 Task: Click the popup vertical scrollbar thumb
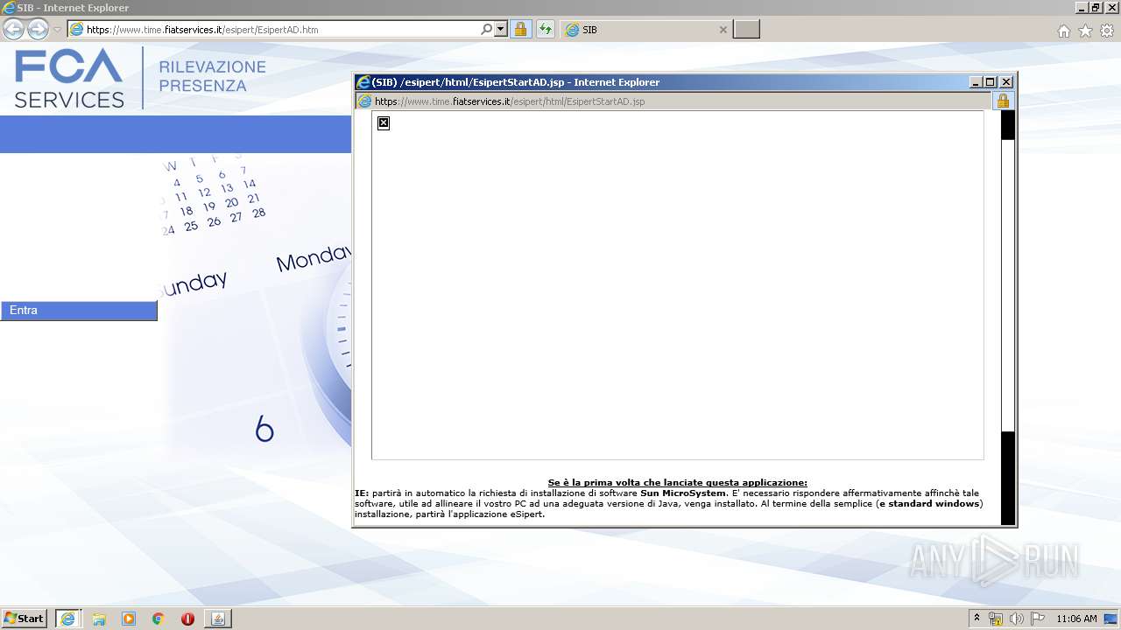(1008, 284)
